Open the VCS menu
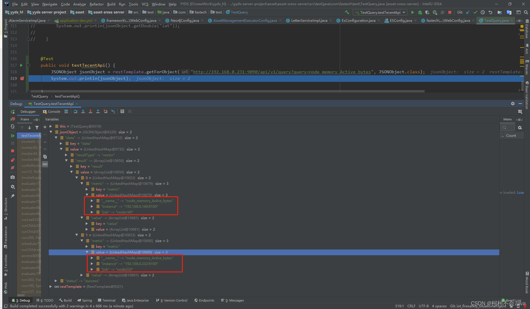530x309 pixels. pos(145,4)
